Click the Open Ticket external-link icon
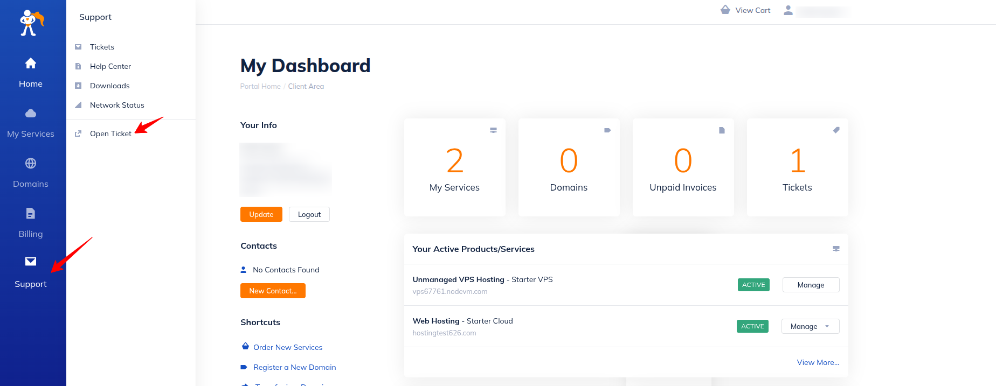The height and width of the screenshot is (386, 996). pos(78,134)
